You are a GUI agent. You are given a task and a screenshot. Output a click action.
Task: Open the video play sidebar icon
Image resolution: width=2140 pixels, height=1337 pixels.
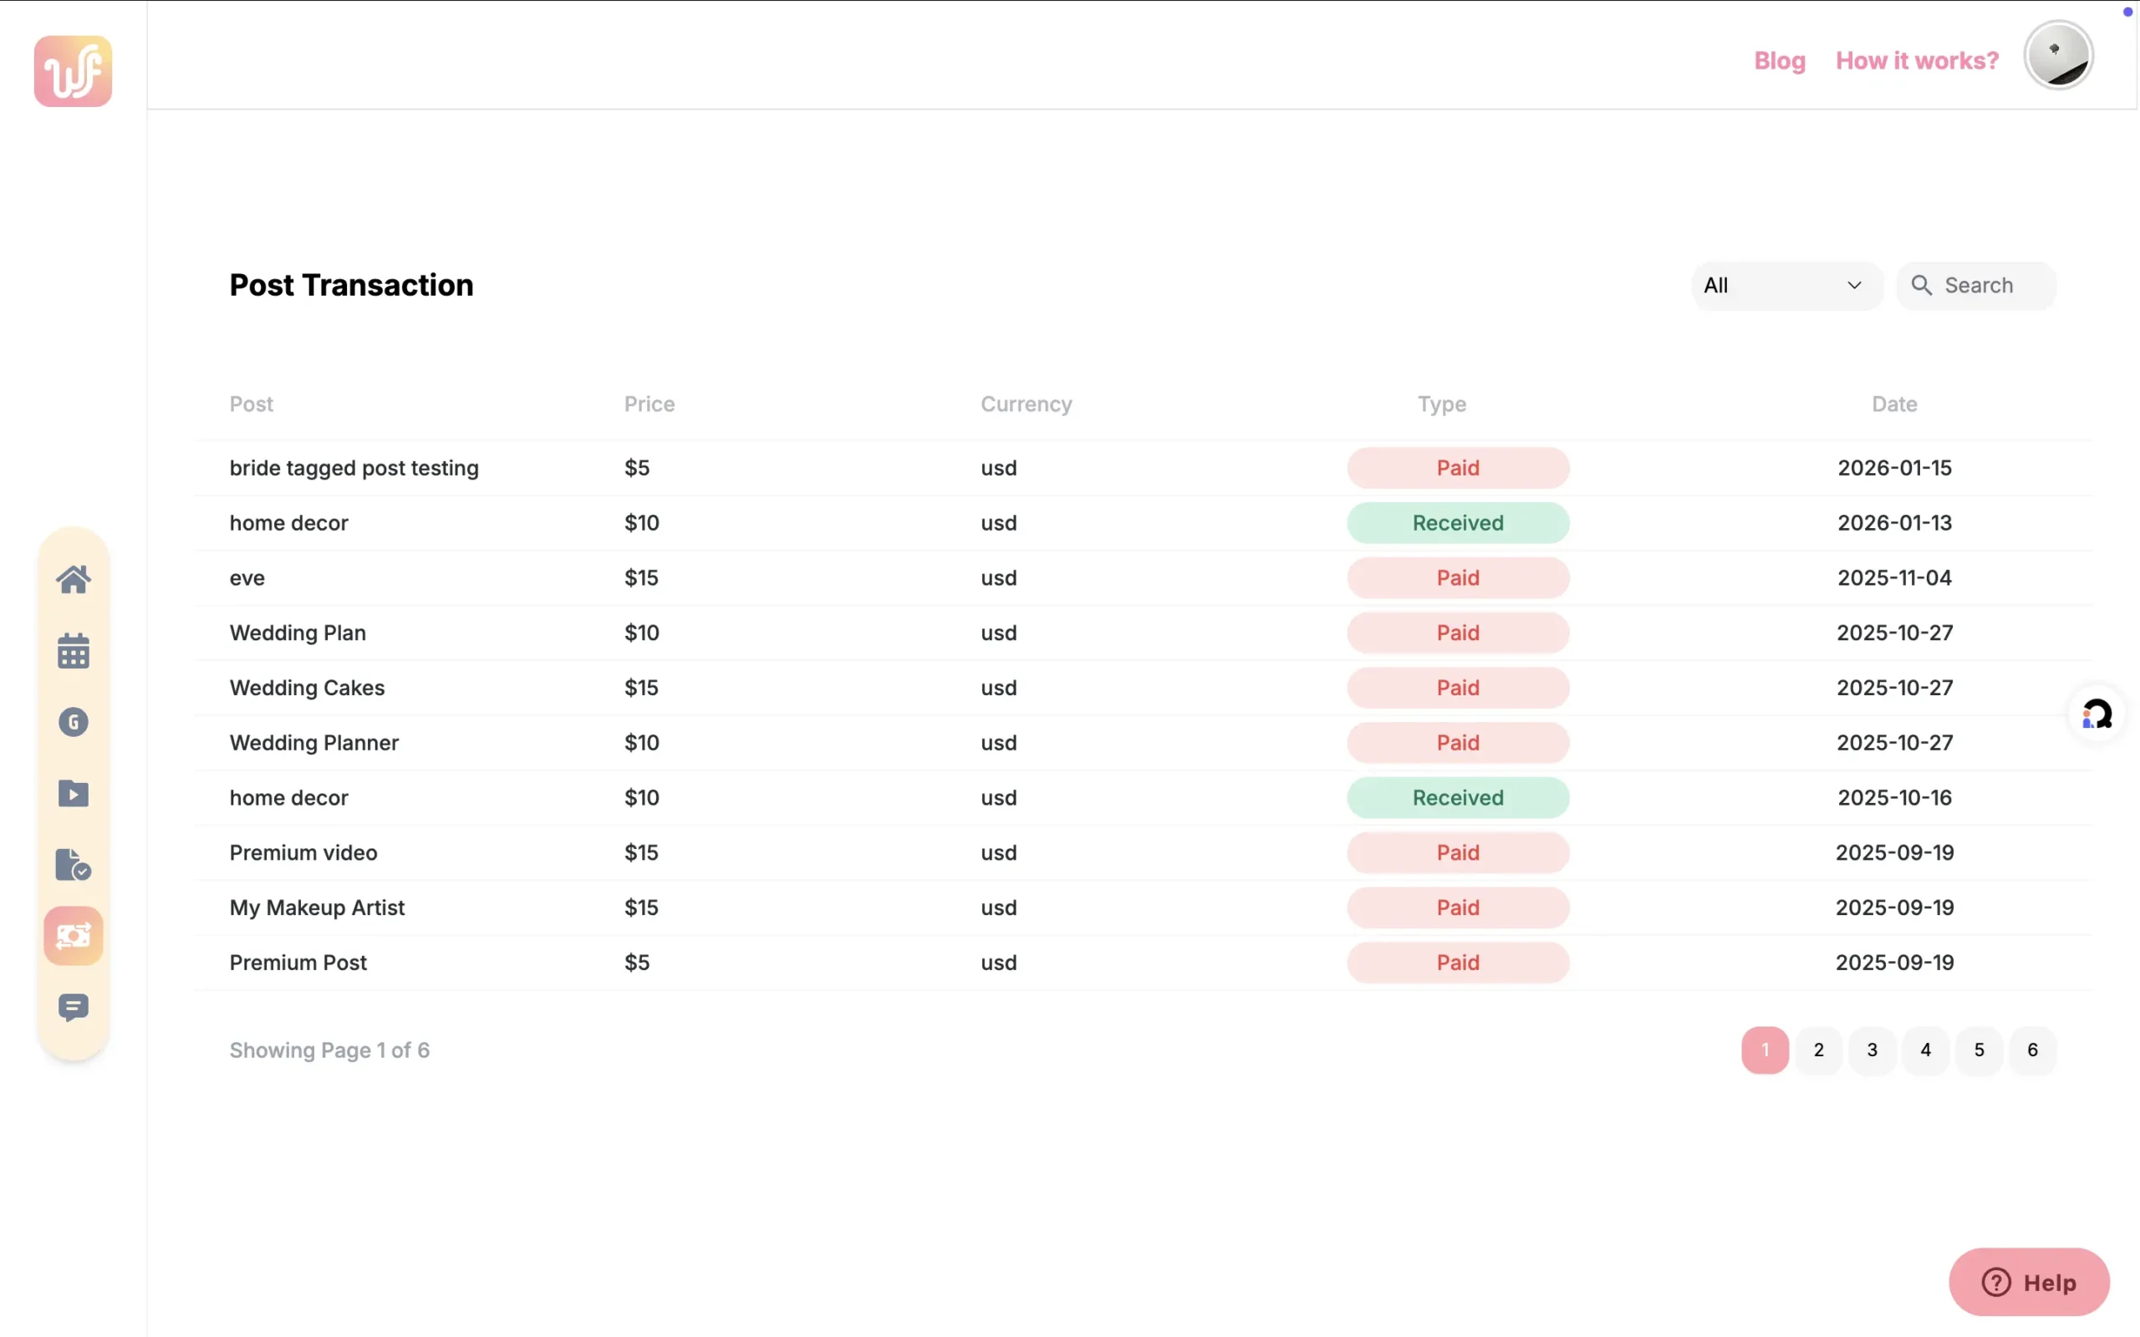(74, 794)
